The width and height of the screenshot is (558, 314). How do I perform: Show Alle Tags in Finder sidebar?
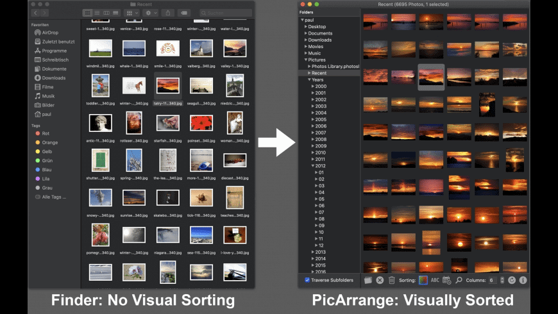click(x=51, y=197)
